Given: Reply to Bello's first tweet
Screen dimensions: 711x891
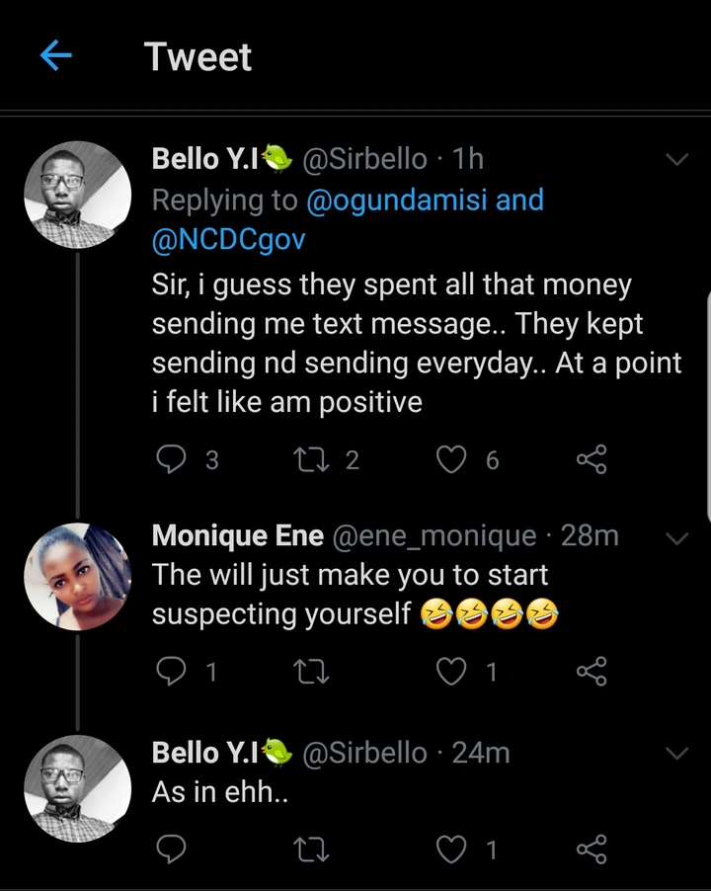Looking at the screenshot, I should tap(173, 459).
